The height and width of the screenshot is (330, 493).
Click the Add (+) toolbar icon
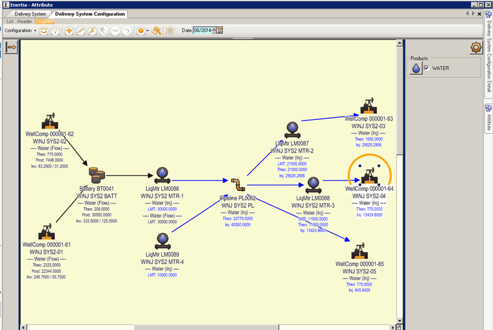coord(69,30)
